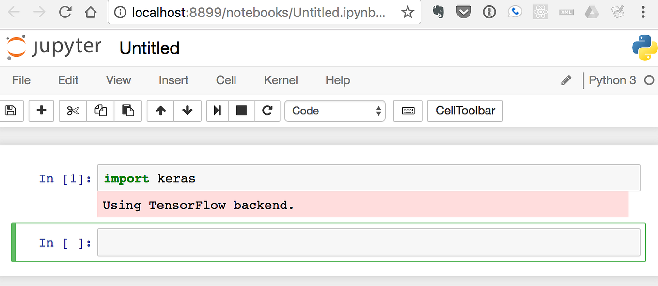Run the current cell with the run icon
Viewport: 658px width, 286px height.
click(x=217, y=111)
